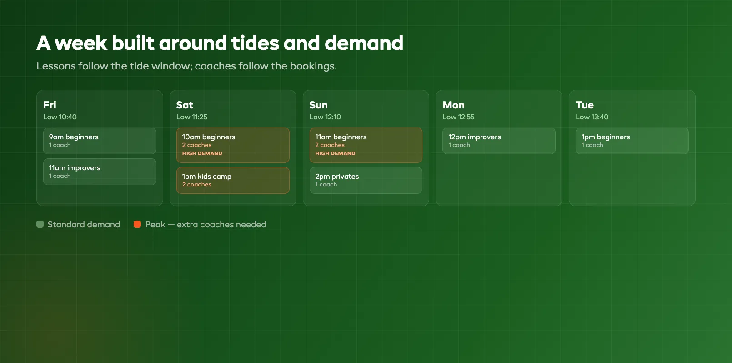Click the Fri day heading

(x=50, y=105)
